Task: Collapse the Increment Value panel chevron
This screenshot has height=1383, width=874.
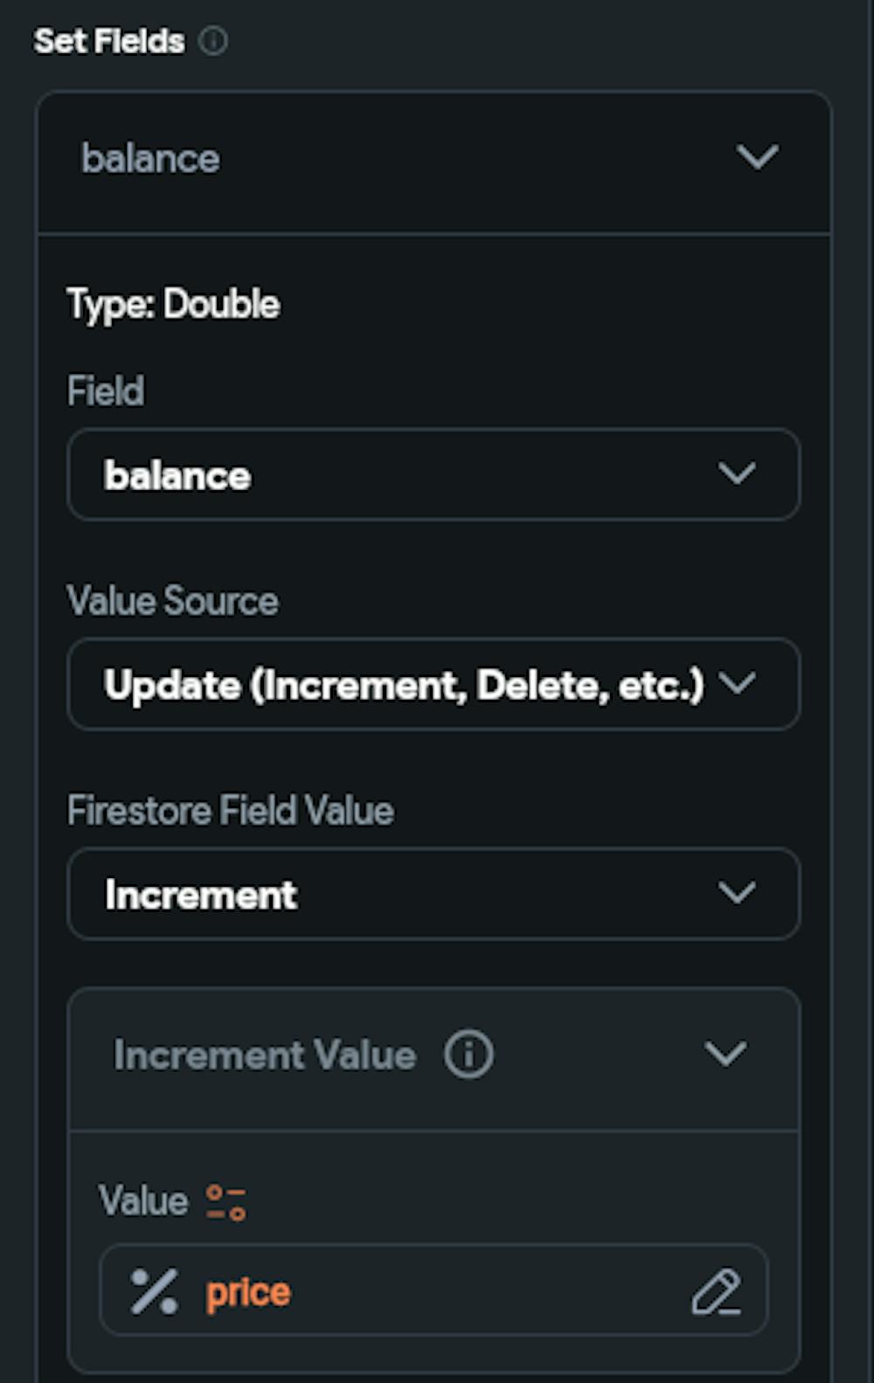Action: [x=725, y=1055]
